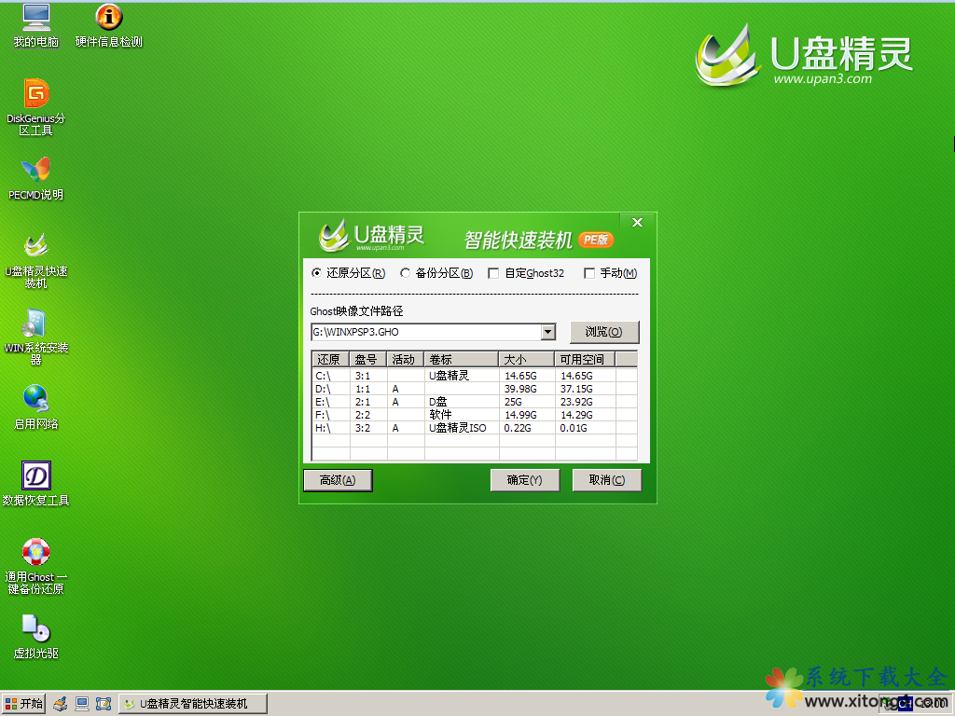Image resolution: width=955 pixels, height=716 pixels.
Task: Click the 高级(A) advanced button
Action: [338, 480]
